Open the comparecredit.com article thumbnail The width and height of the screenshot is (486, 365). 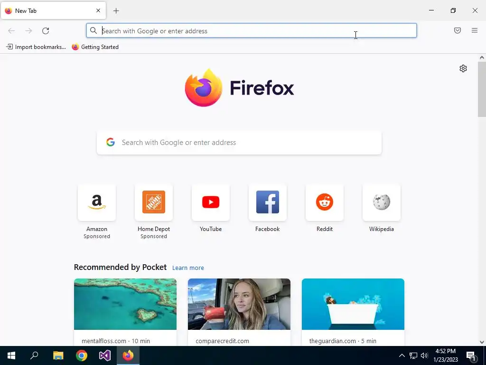coord(239,304)
